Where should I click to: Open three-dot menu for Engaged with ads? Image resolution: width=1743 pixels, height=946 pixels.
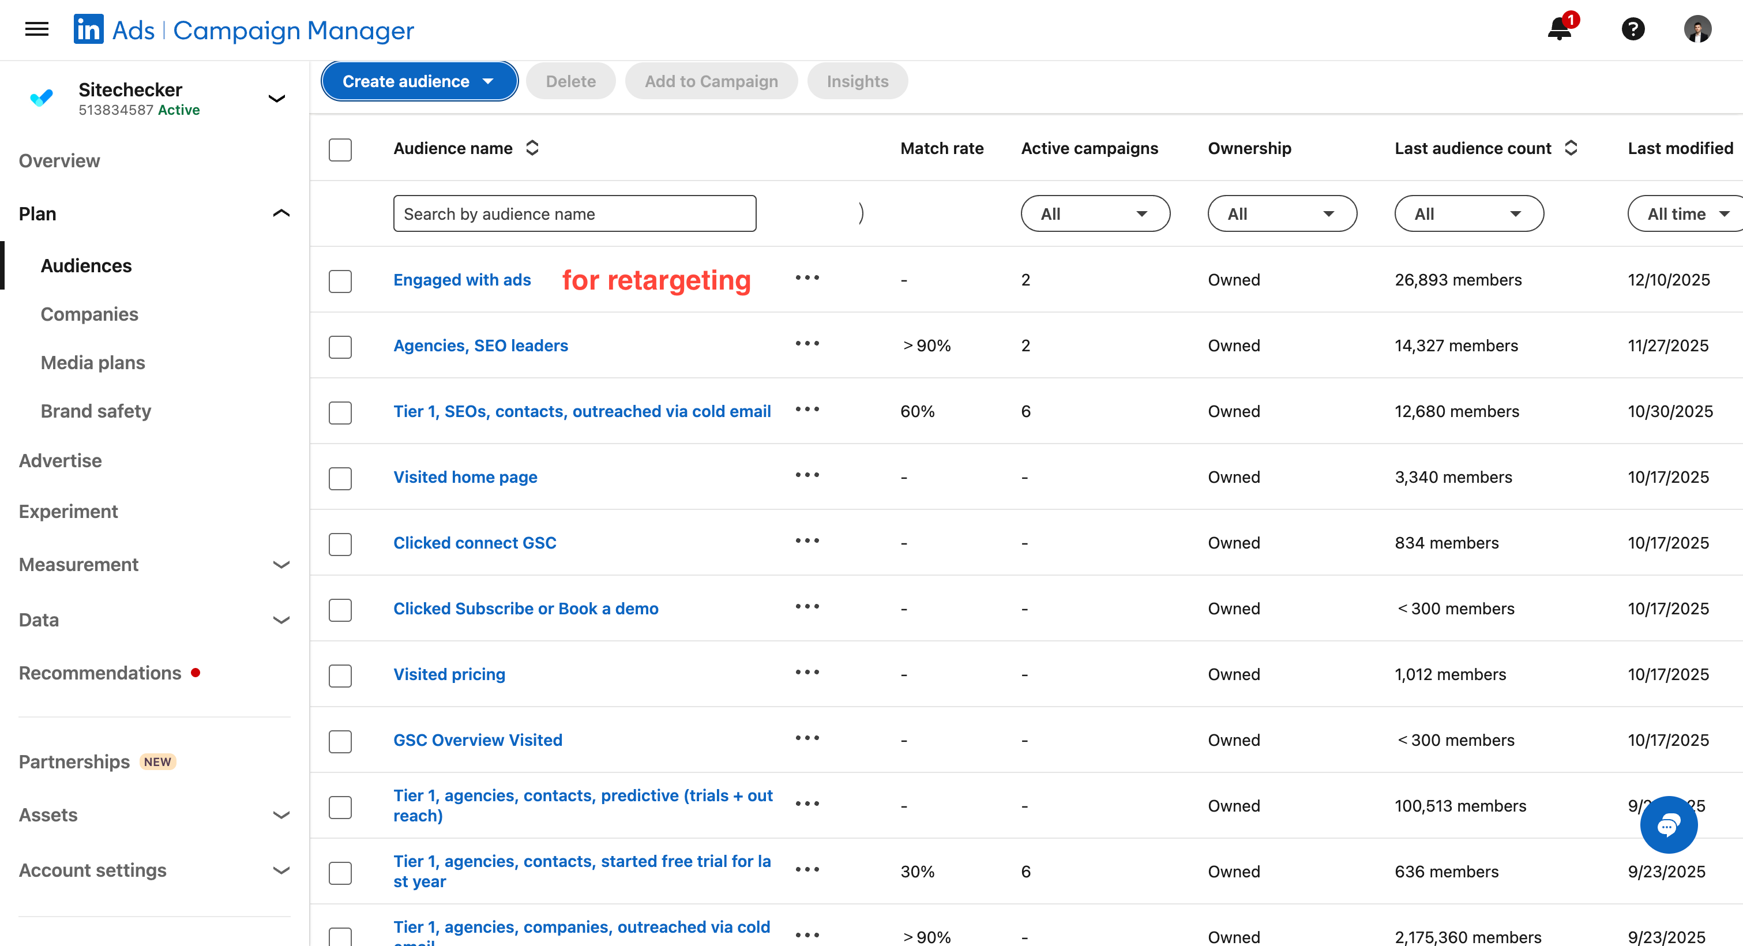pos(807,278)
